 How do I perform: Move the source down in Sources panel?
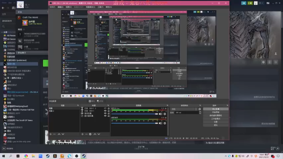point(99,134)
